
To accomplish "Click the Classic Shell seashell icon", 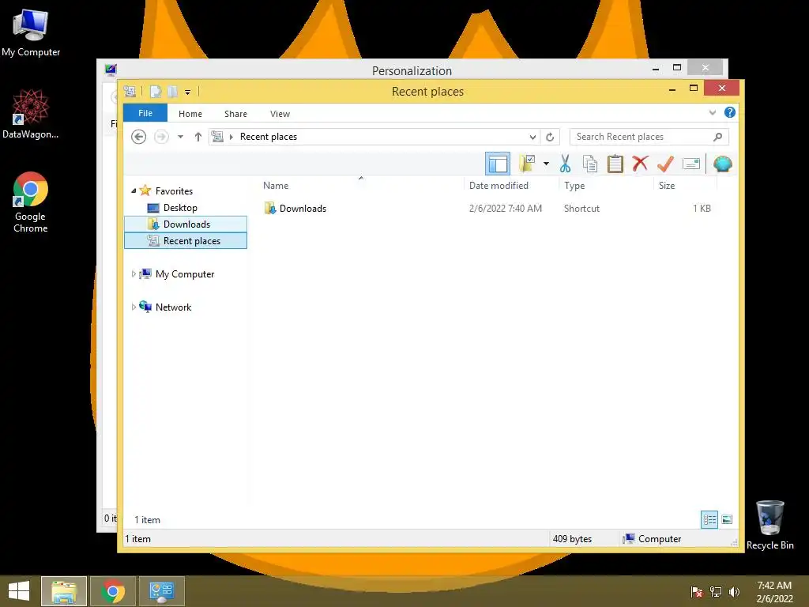I will (x=722, y=164).
